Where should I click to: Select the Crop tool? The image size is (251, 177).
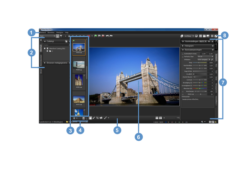pyautogui.click(x=98, y=117)
